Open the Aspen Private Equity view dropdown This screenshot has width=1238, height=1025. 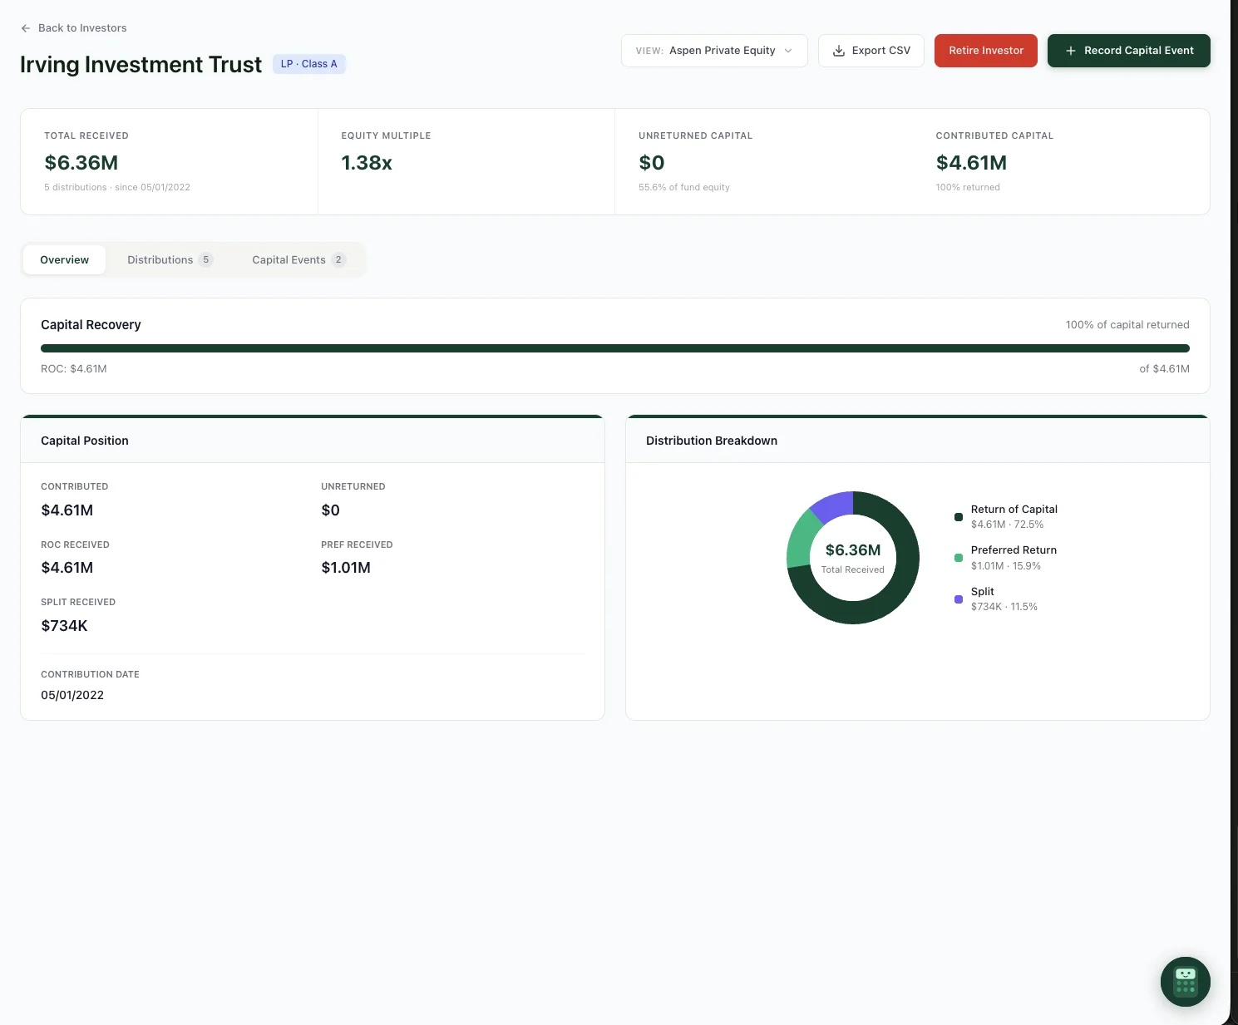tap(713, 50)
